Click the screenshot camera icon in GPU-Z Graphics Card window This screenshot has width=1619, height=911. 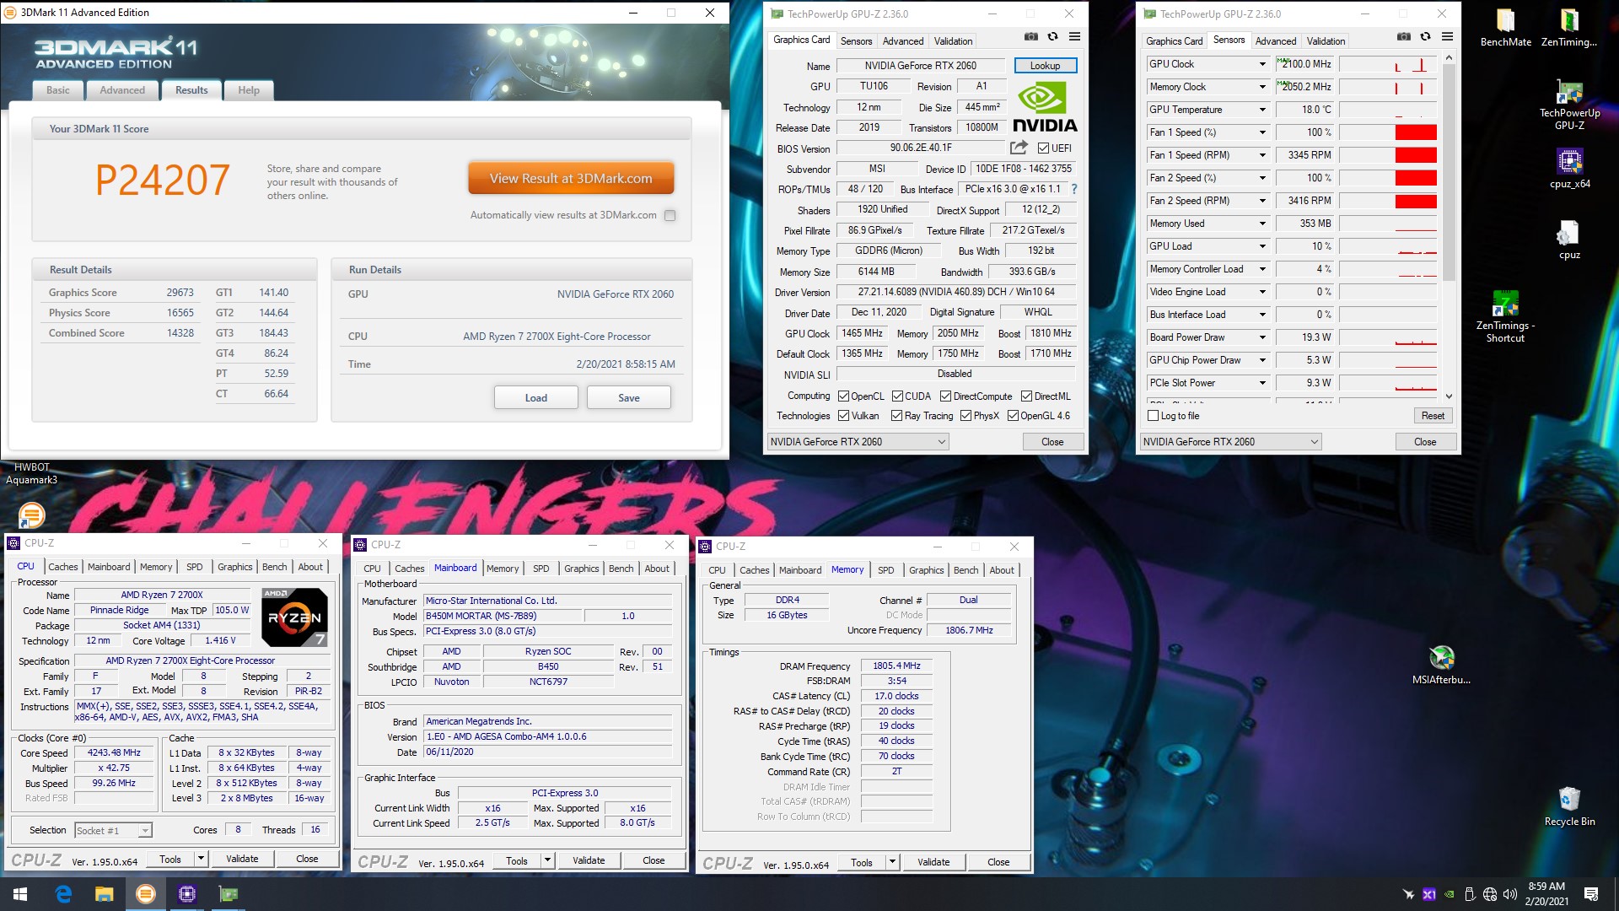[x=1030, y=37]
